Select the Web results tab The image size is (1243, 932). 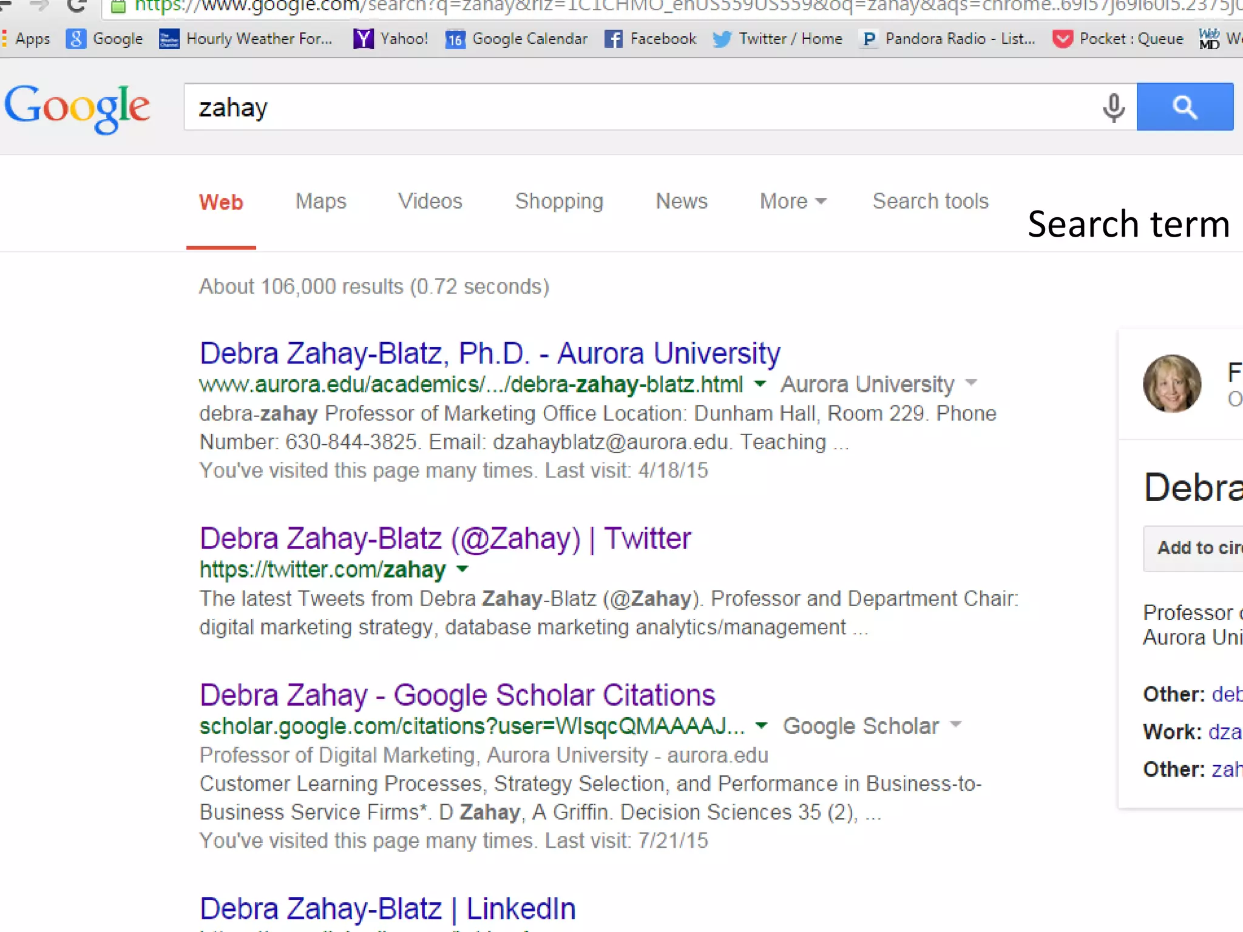pos(221,202)
